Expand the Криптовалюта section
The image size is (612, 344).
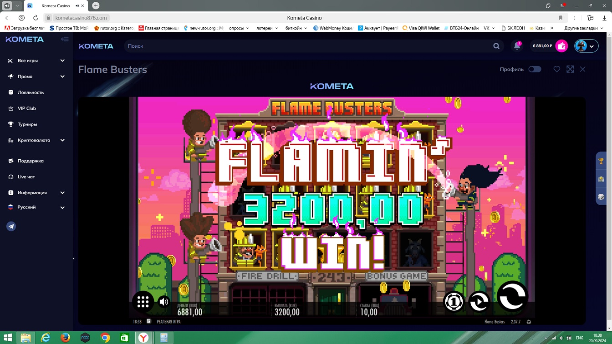36,140
